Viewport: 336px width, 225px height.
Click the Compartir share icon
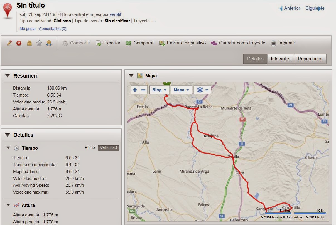tap(65, 43)
